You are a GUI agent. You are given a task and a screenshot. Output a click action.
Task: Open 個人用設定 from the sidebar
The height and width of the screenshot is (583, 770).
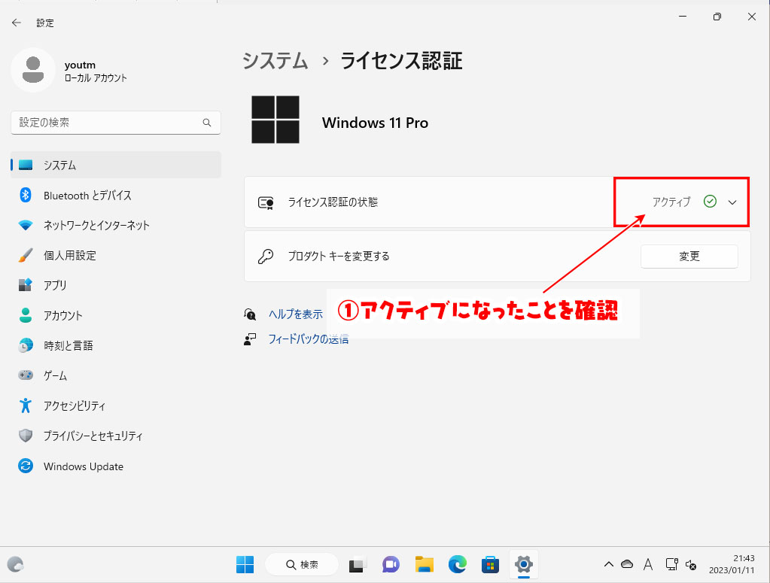[70, 255]
